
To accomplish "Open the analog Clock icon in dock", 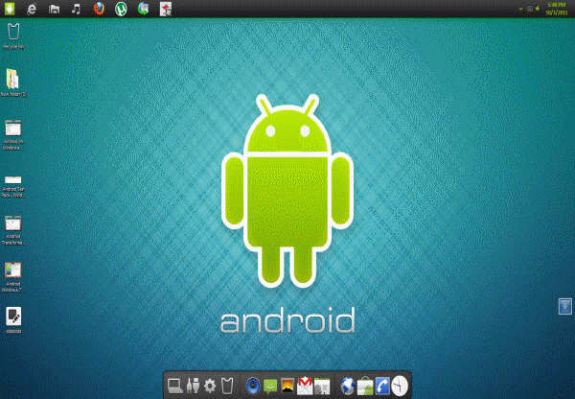I will [400, 387].
